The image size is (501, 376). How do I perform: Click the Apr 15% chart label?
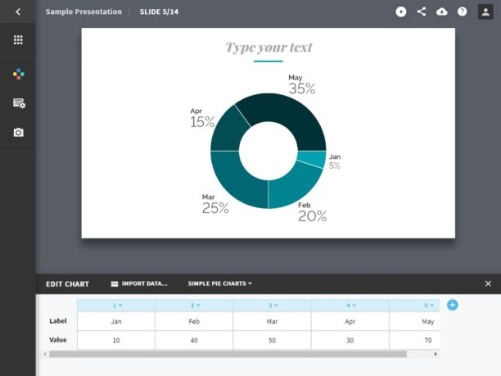[202, 118]
